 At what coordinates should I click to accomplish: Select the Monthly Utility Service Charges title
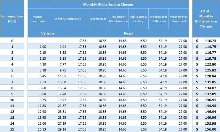pyautogui.click(x=108, y=4)
